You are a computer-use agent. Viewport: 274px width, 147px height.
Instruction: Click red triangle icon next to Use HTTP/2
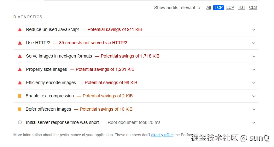20,43
